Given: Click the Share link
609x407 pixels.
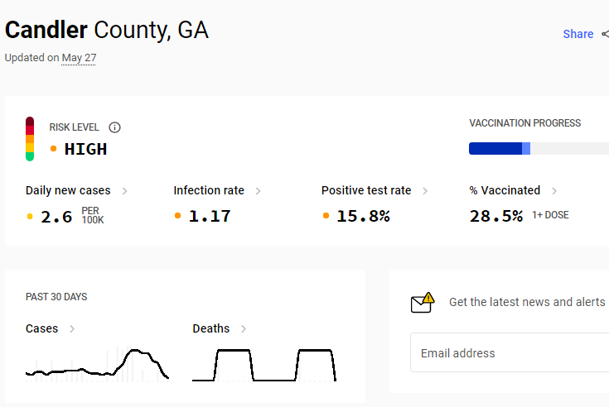Looking at the screenshot, I should click(578, 34).
